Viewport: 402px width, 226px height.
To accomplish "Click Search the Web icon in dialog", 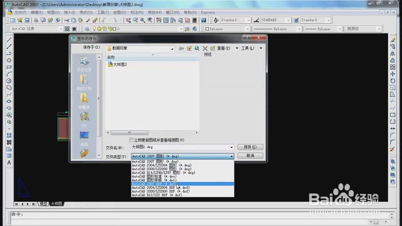I will pyautogui.click(x=197, y=48).
